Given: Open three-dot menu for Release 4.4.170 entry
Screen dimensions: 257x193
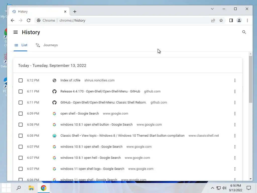Looking at the screenshot, I should point(235,91).
